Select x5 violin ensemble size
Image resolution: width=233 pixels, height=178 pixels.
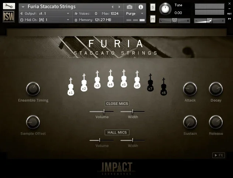point(124,79)
